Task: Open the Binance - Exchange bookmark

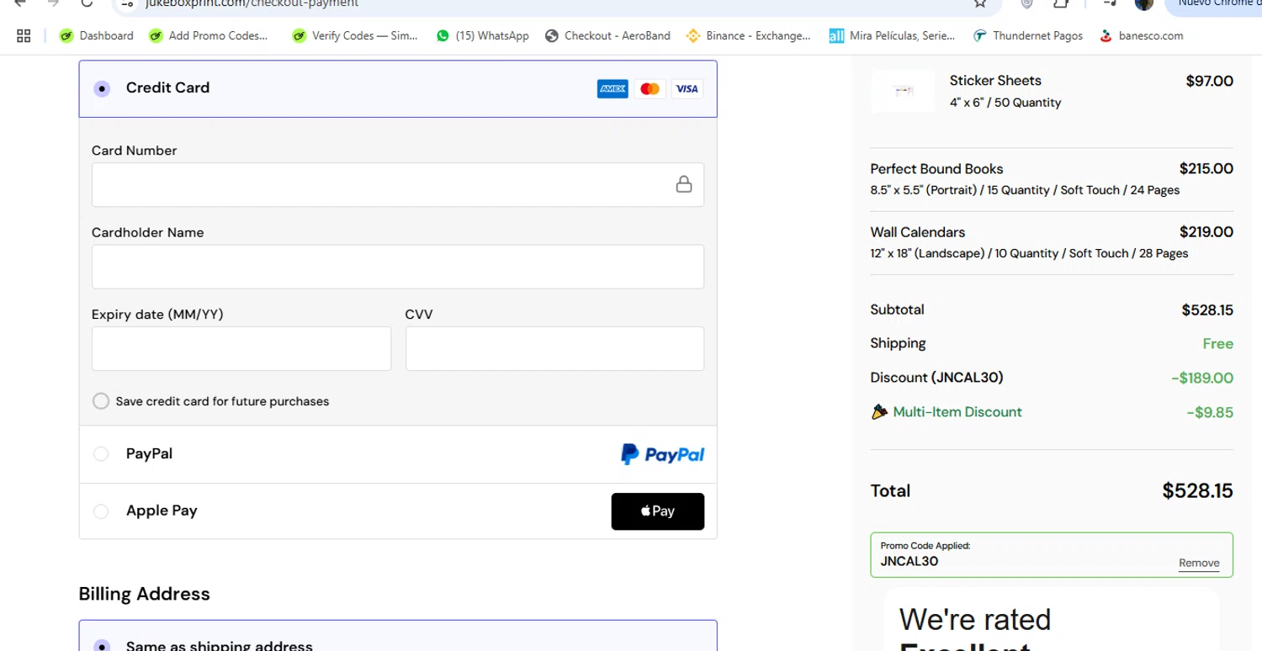Action: (748, 35)
